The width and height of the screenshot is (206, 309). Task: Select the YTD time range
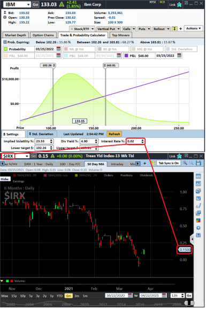coord(59,296)
